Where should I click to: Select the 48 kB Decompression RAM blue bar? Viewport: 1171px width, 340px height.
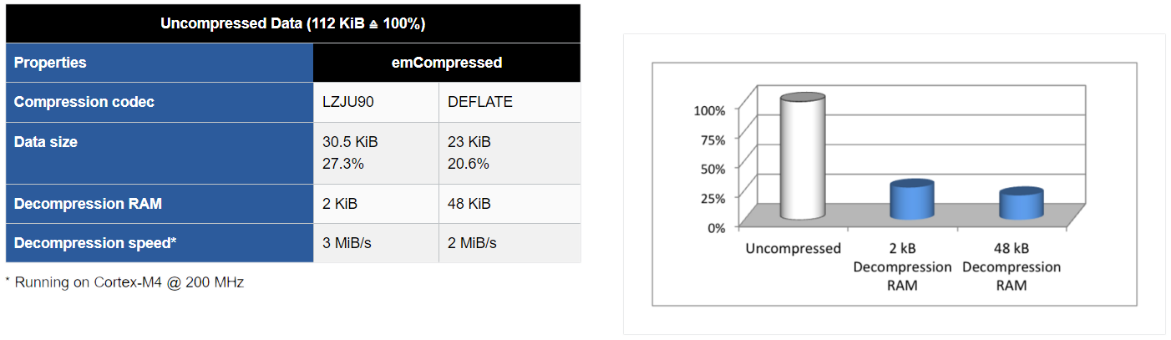[x=1021, y=204]
